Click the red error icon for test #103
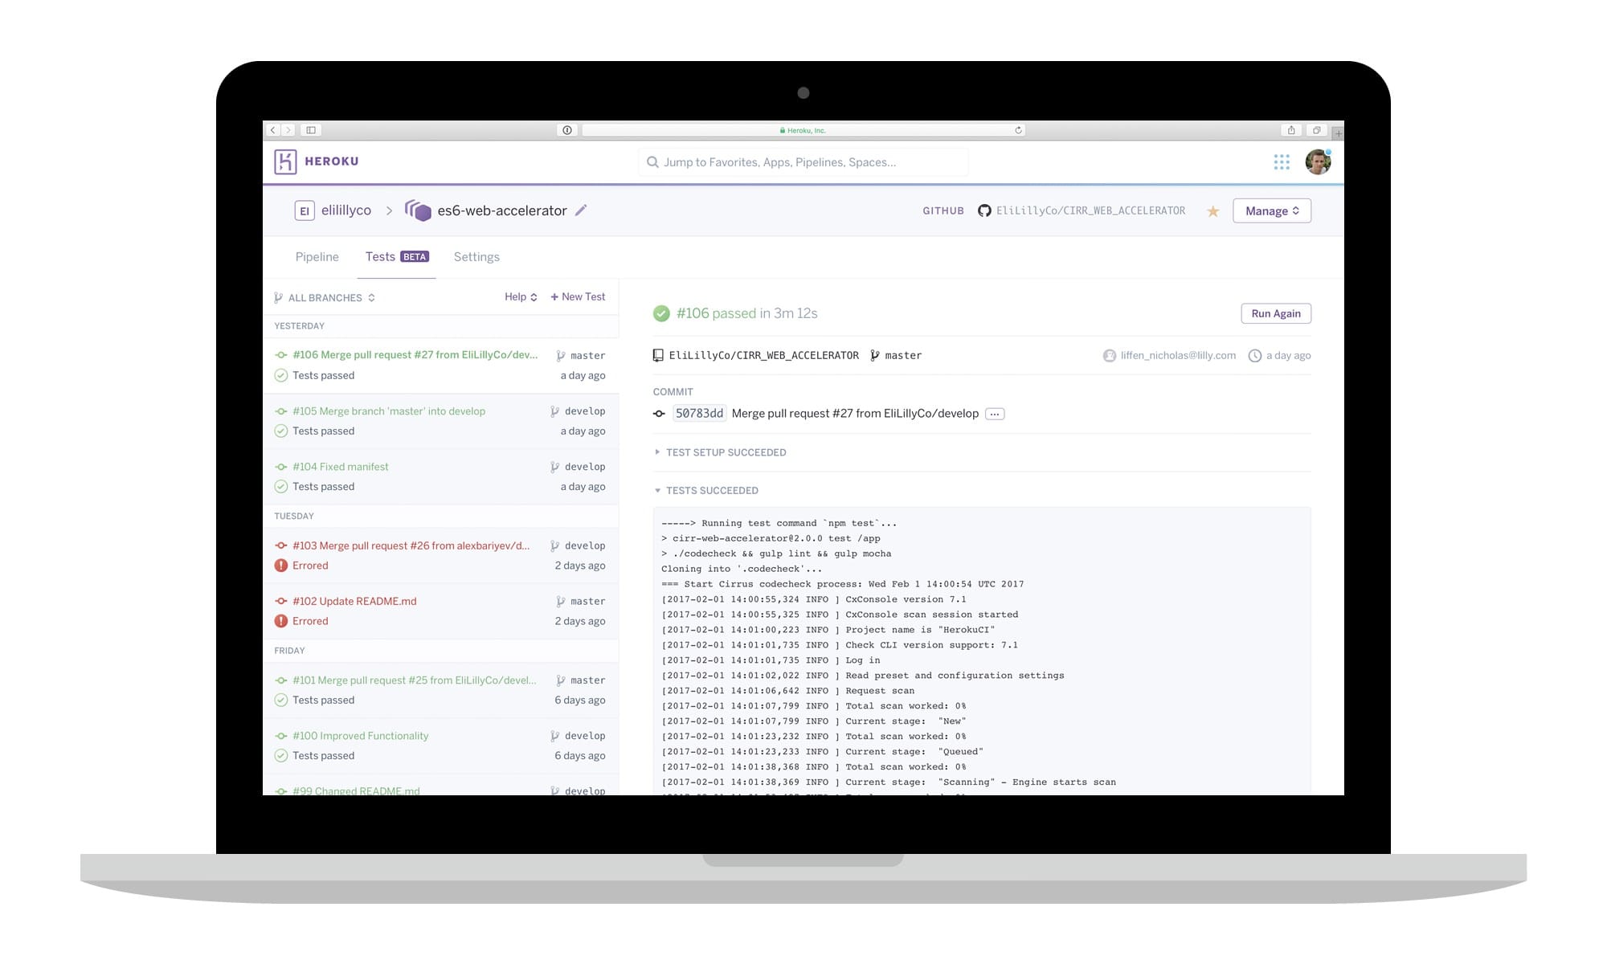Screen dimensions: 1607x964 click(281, 566)
